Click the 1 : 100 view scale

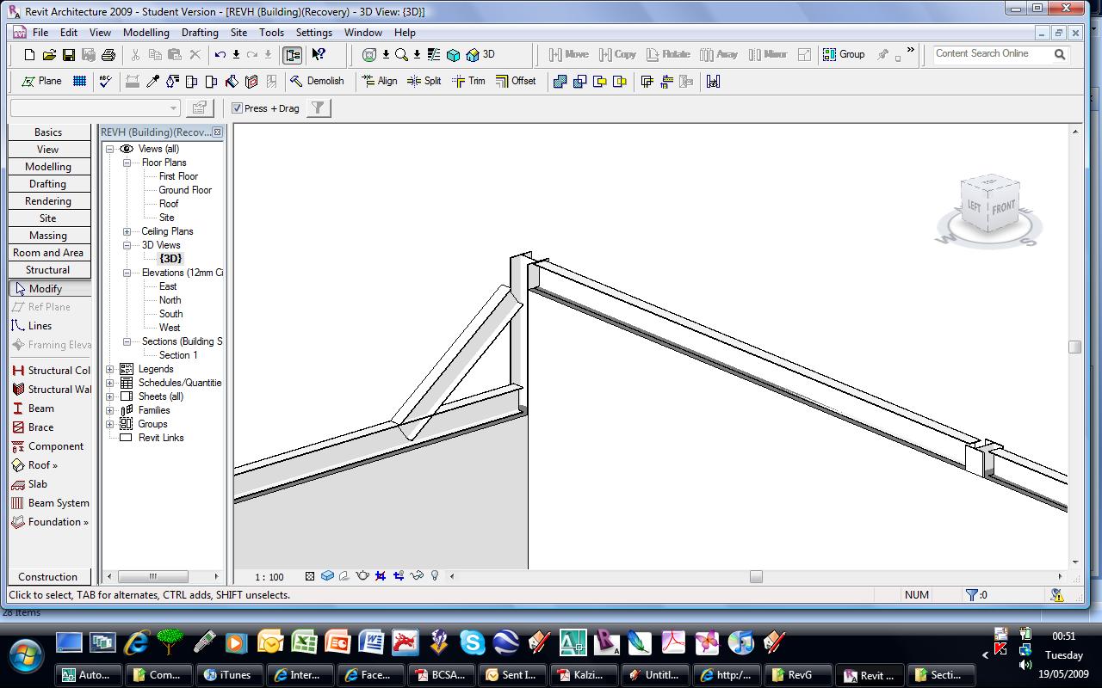(x=269, y=577)
